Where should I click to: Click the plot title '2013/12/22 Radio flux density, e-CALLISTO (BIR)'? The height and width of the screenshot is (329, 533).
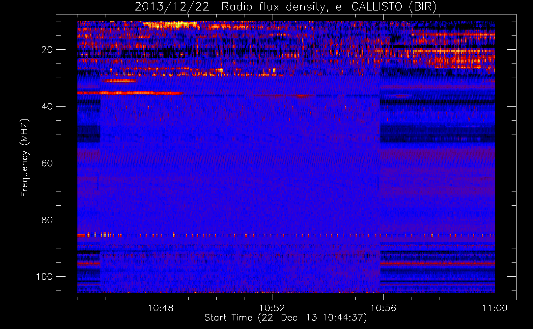[x=286, y=7]
